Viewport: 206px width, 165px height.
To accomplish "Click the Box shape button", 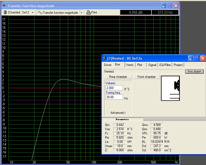I will (x=194, y=72).
